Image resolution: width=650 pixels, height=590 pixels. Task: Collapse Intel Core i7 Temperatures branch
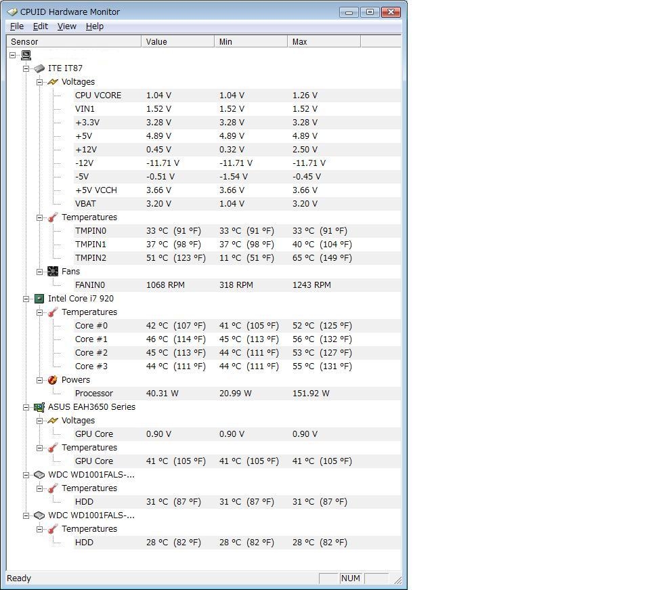tap(39, 313)
